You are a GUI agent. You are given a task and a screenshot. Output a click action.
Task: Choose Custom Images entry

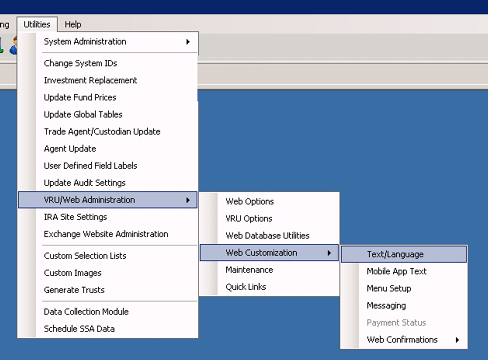point(108,273)
